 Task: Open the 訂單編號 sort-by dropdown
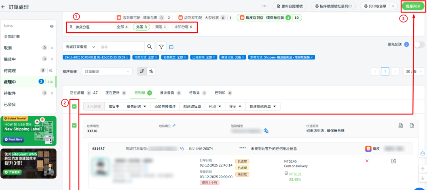pos(107,71)
